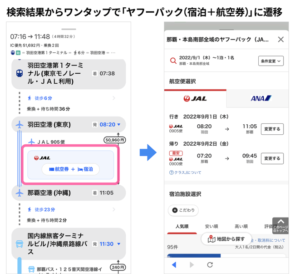
Task: Open the 徒歩6分 walking details chevron
Action: point(113,98)
